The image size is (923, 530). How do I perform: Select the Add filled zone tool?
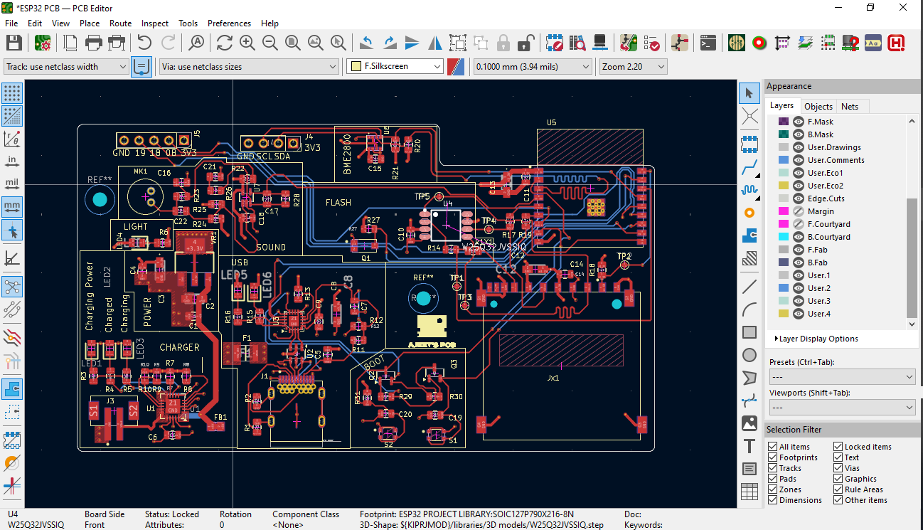749,235
